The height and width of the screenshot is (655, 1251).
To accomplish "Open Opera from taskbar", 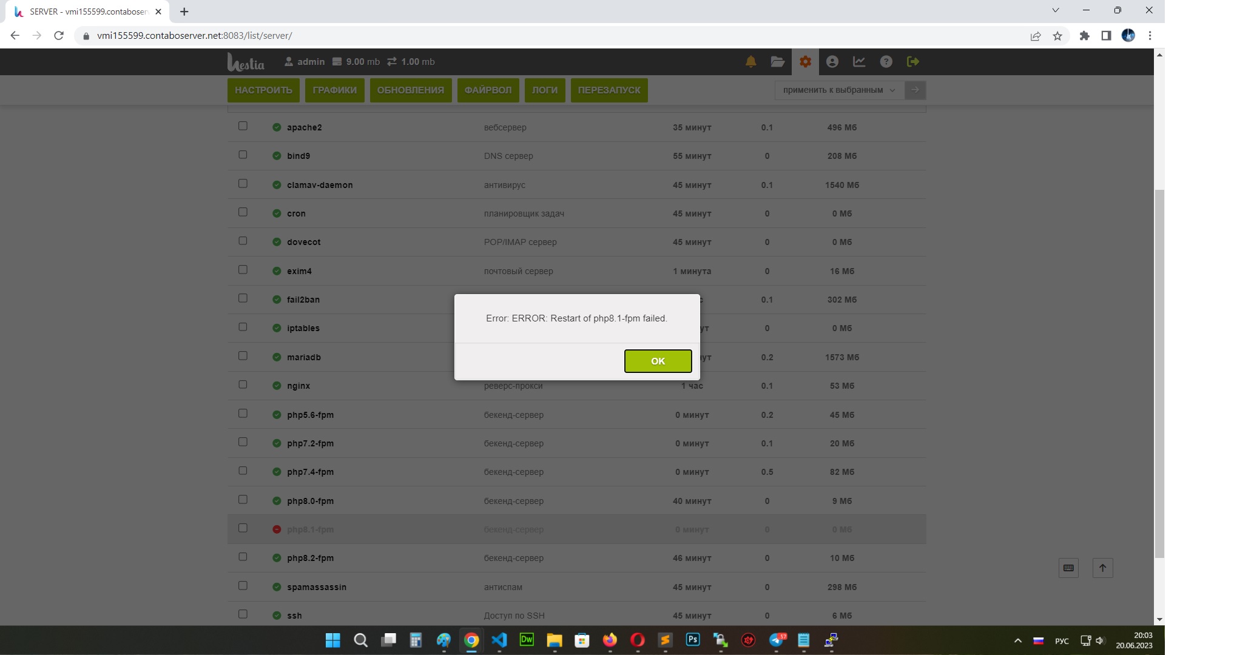I will coord(638,640).
